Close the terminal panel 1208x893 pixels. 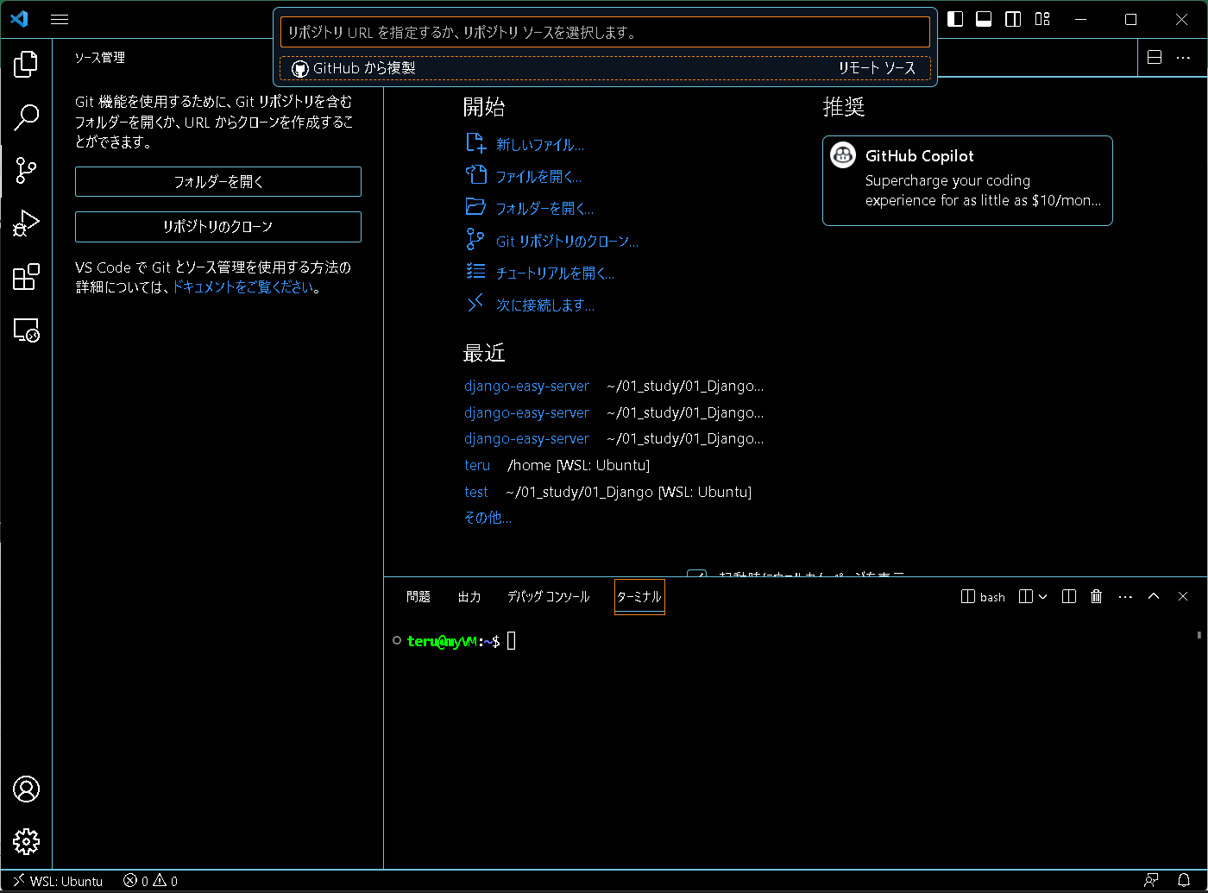(x=1183, y=596)
